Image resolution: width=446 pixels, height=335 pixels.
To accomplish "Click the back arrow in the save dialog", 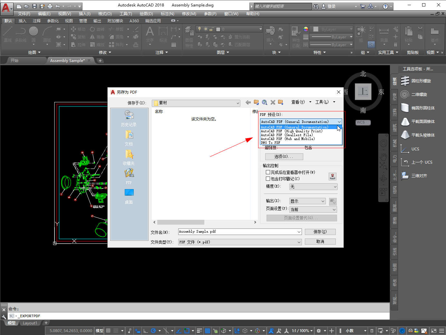I will click(248, 102).
